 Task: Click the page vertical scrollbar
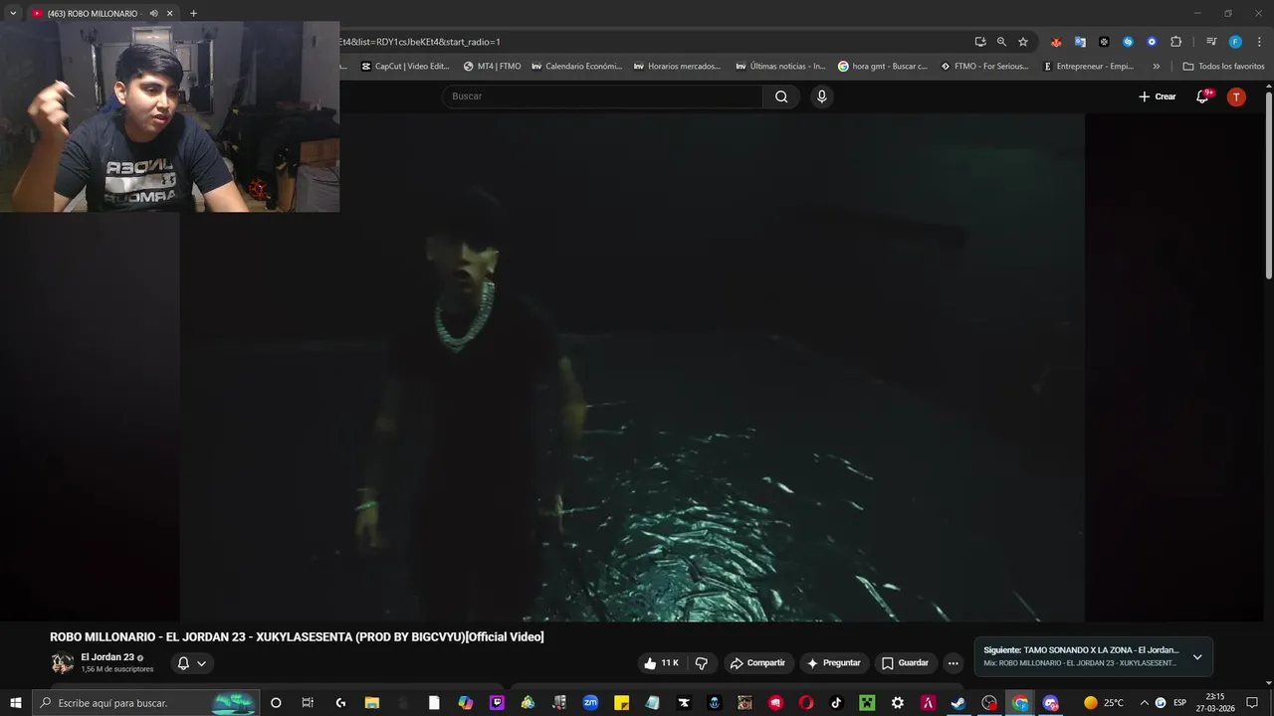tap(1268, 184)
